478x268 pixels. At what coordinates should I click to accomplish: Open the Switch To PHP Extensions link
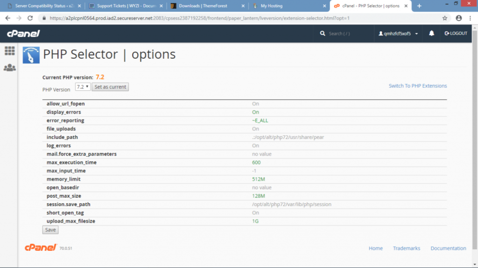coord(417,86)
